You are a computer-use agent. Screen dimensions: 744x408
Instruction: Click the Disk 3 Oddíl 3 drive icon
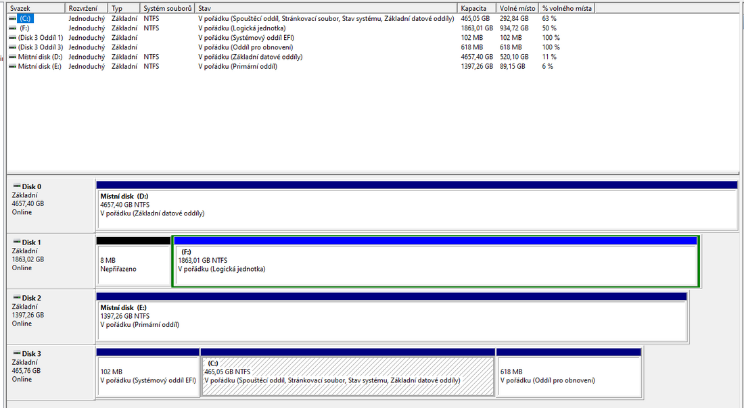click(12, 47)
